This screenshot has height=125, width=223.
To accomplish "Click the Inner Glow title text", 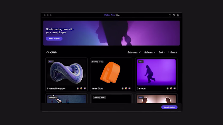I will pos(97,88).
